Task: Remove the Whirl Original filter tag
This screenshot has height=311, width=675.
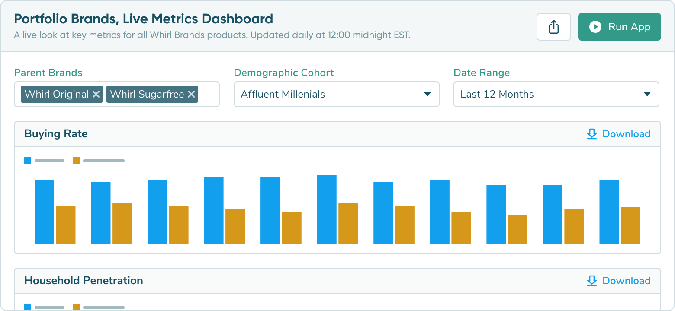Action: click(x=96, y=94)
